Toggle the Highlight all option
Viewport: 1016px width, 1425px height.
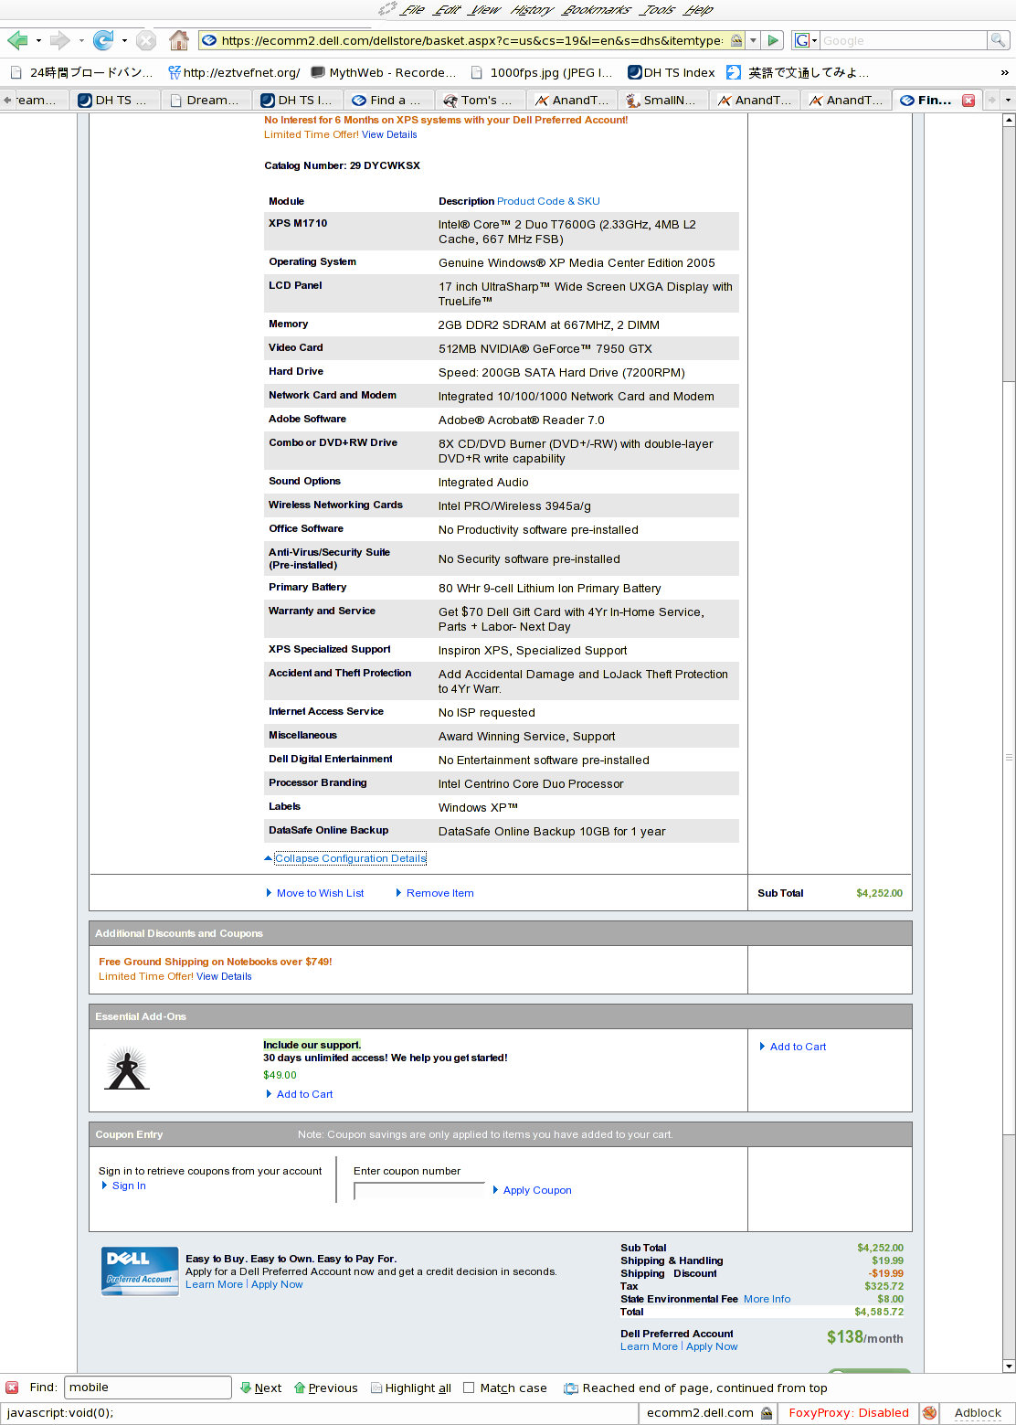click(x=410, y=1388)
